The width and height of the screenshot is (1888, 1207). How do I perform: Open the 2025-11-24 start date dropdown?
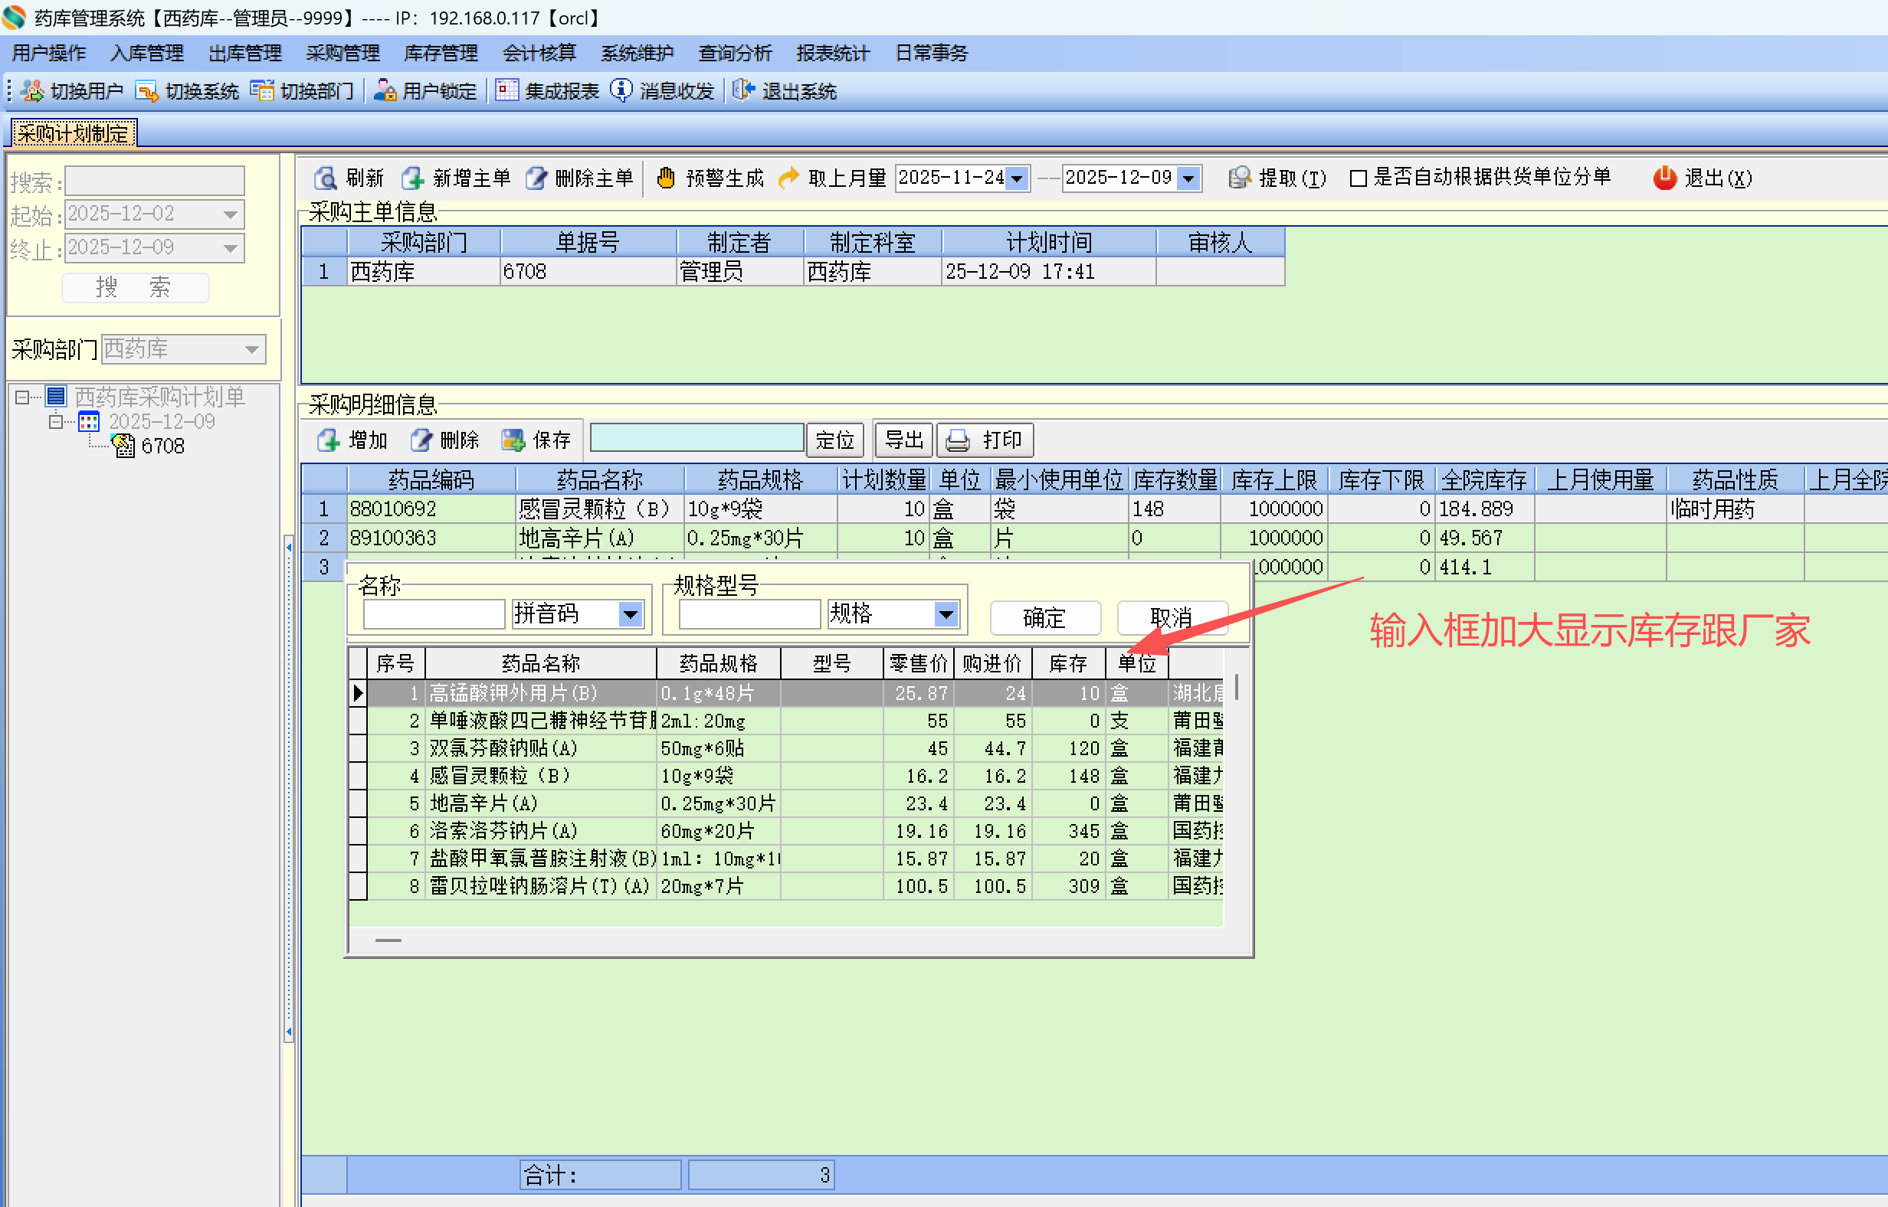pos(1017,178)
